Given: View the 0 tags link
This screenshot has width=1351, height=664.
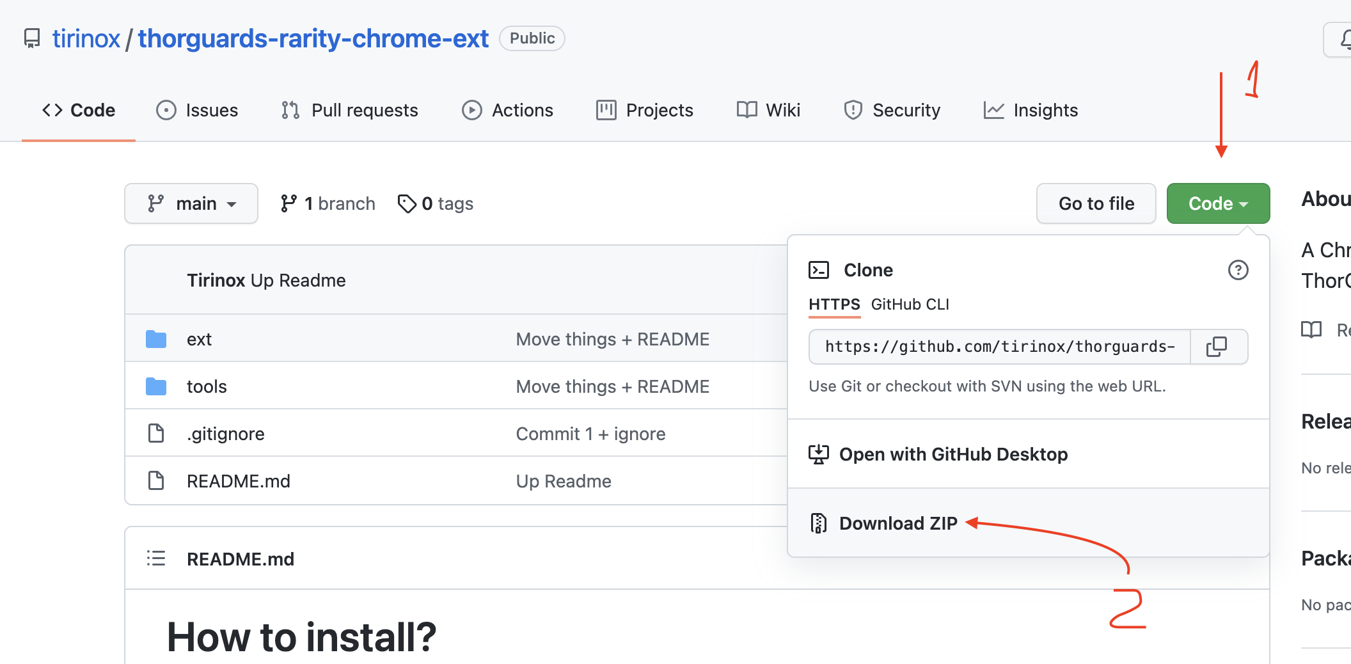Looking at the screenshot, I should pos(435,203).
